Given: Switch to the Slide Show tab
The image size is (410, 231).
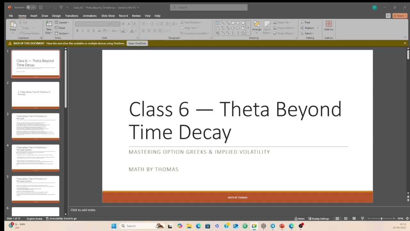Looking at the screenshot, I should click(x=108, y=16).
